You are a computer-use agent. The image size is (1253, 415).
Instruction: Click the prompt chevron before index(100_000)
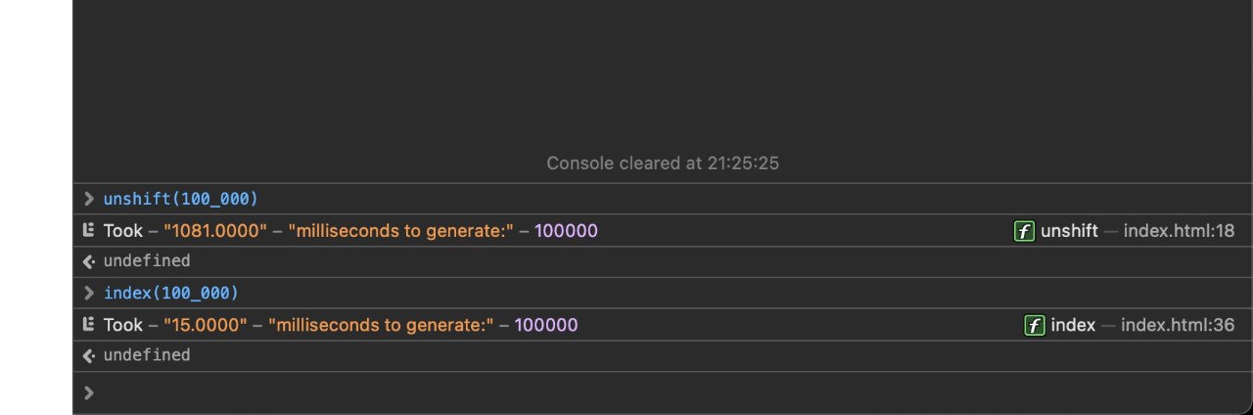point(89,293)
